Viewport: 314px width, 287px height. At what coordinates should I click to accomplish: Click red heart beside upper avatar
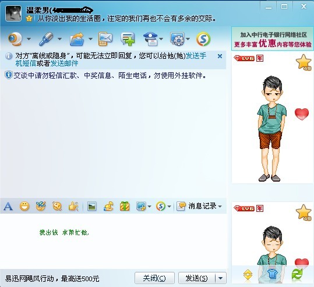point(302,114)
